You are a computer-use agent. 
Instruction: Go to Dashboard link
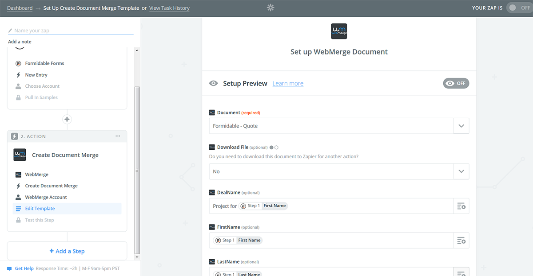(x=20, y=8)
